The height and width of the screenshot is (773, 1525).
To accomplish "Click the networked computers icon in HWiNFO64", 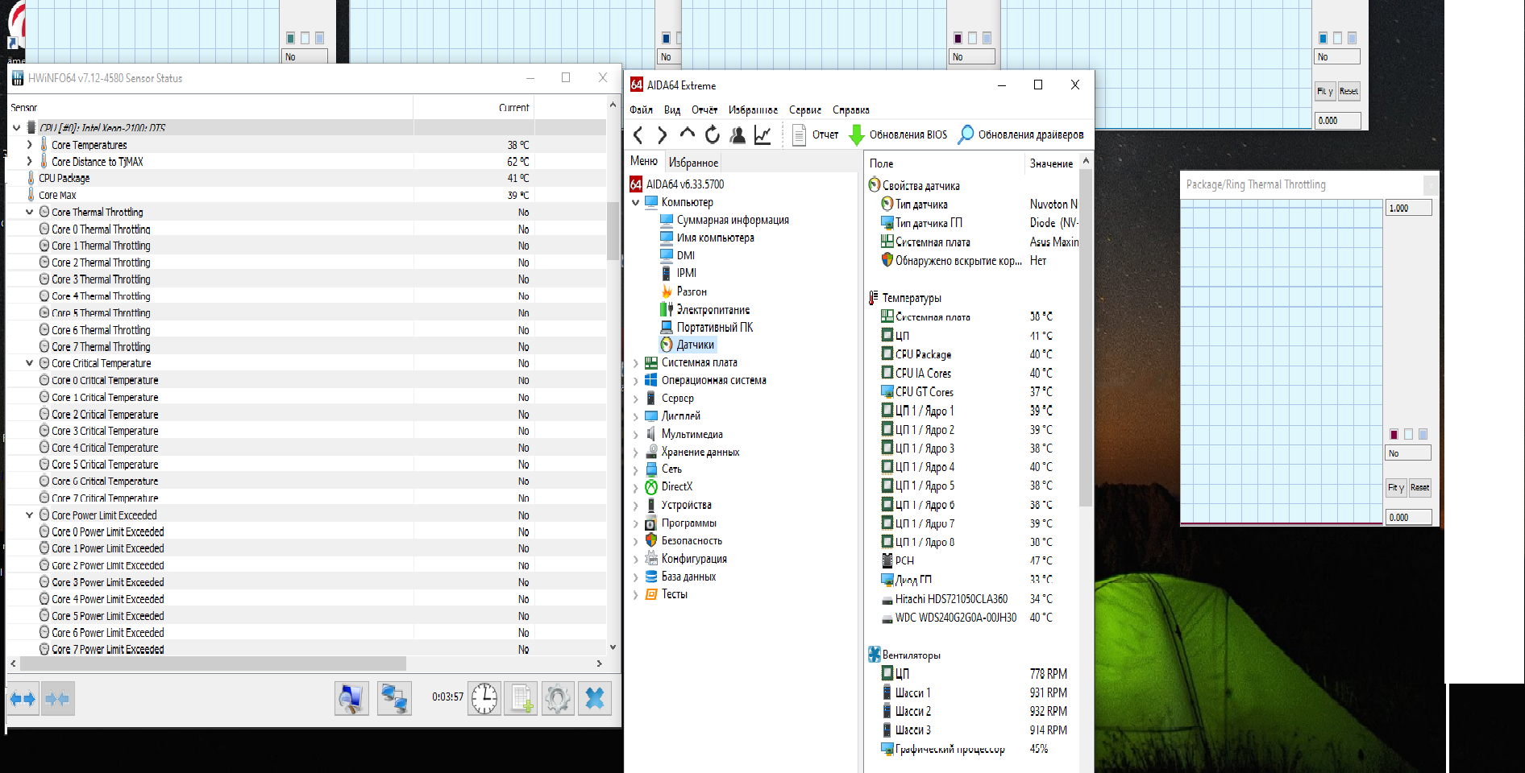I will tap(394, 699).
